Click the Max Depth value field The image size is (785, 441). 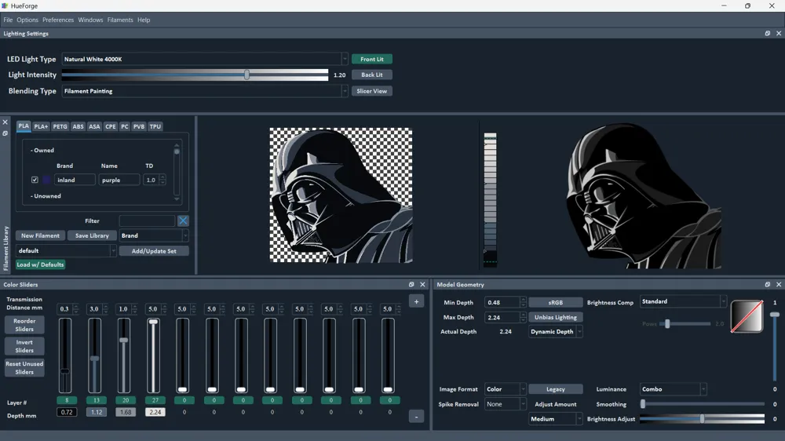502,317
